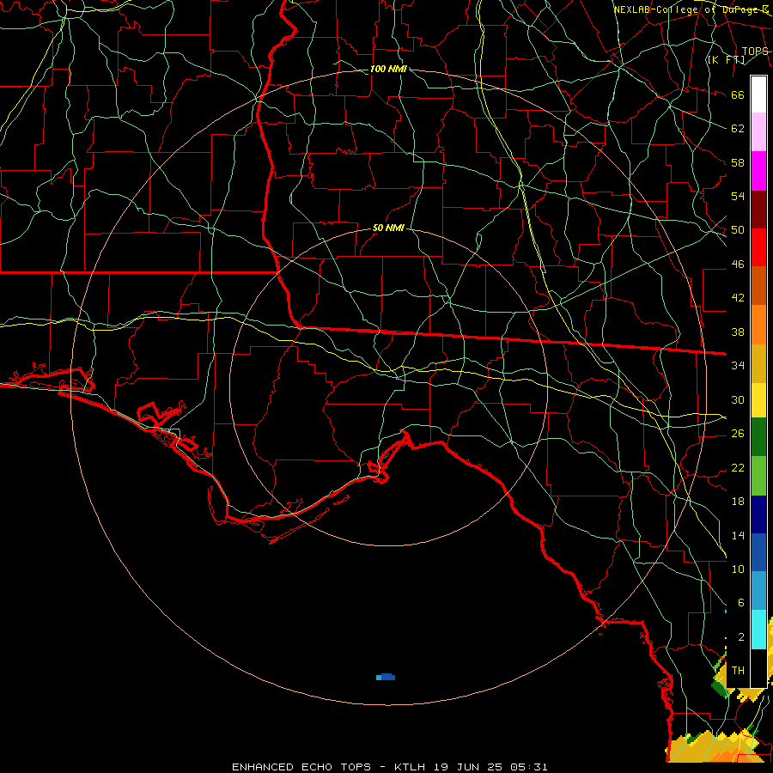This screenshot has width=773, height=773.
Task: Click the '30' scale value
Action: [x=738, y=399]
